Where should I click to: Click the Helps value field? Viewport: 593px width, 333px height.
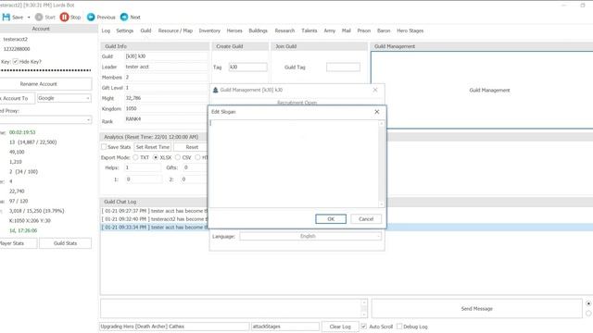pos(143,167)
